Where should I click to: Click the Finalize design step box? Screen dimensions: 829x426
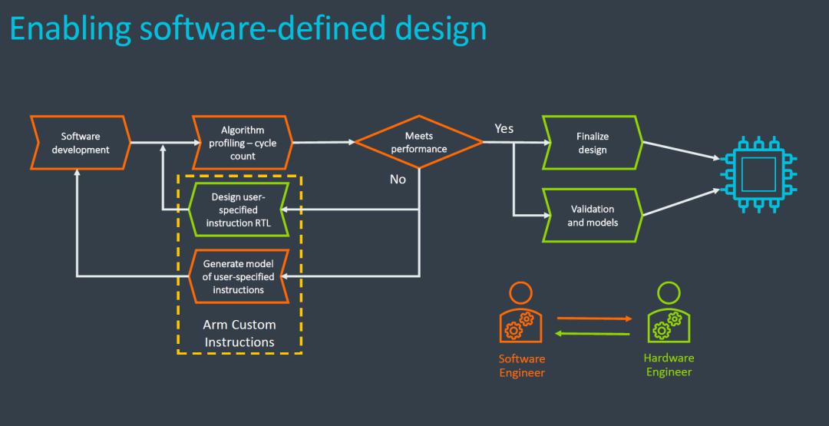point(592,143)
